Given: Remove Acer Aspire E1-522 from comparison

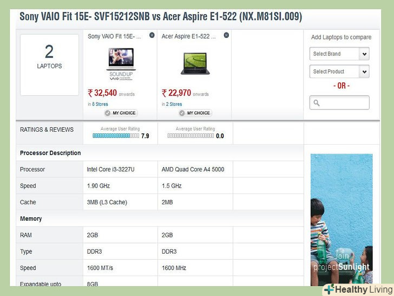Looking at the screenshot, I should click(x=226, y=35).
